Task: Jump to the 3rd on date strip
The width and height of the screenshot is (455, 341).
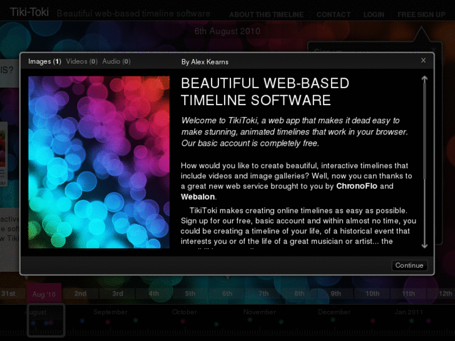Action: (118, 293)
